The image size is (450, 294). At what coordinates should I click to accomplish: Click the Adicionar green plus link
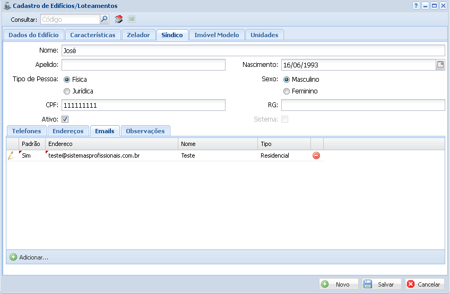(29, 257)
